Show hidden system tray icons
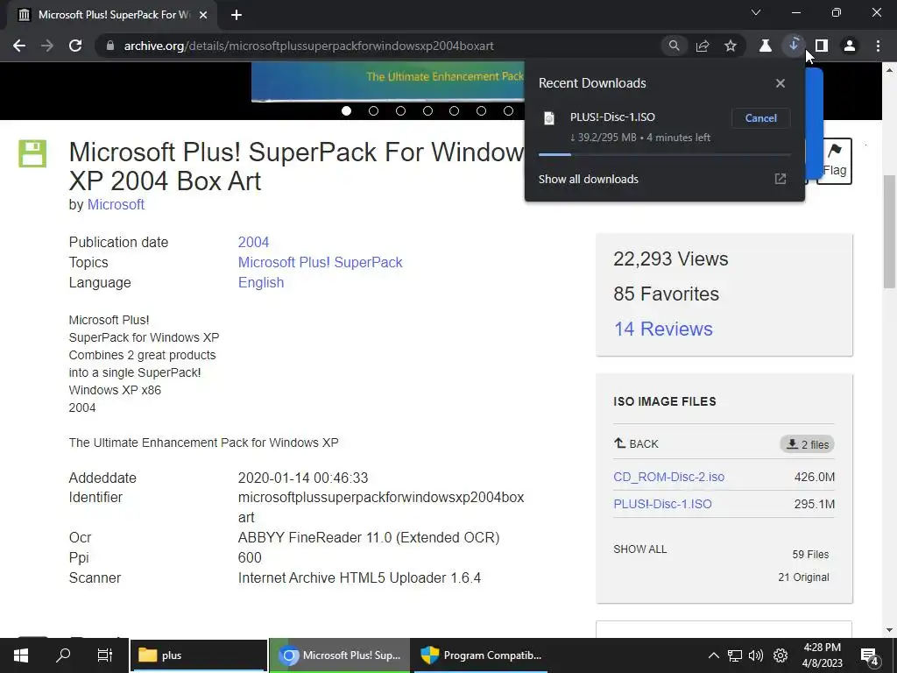The height and width of the screenshot is (673, 897). [713, 655]
